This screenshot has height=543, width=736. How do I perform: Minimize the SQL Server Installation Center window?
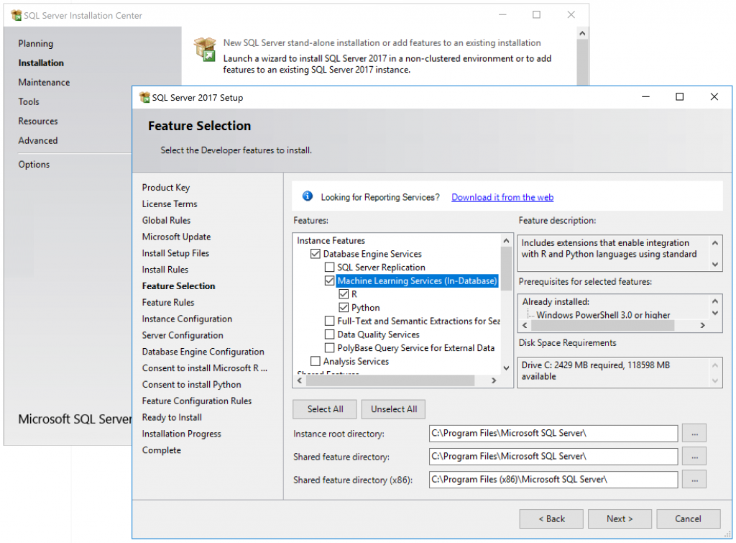pyautogui.click(x=502, y=14)
